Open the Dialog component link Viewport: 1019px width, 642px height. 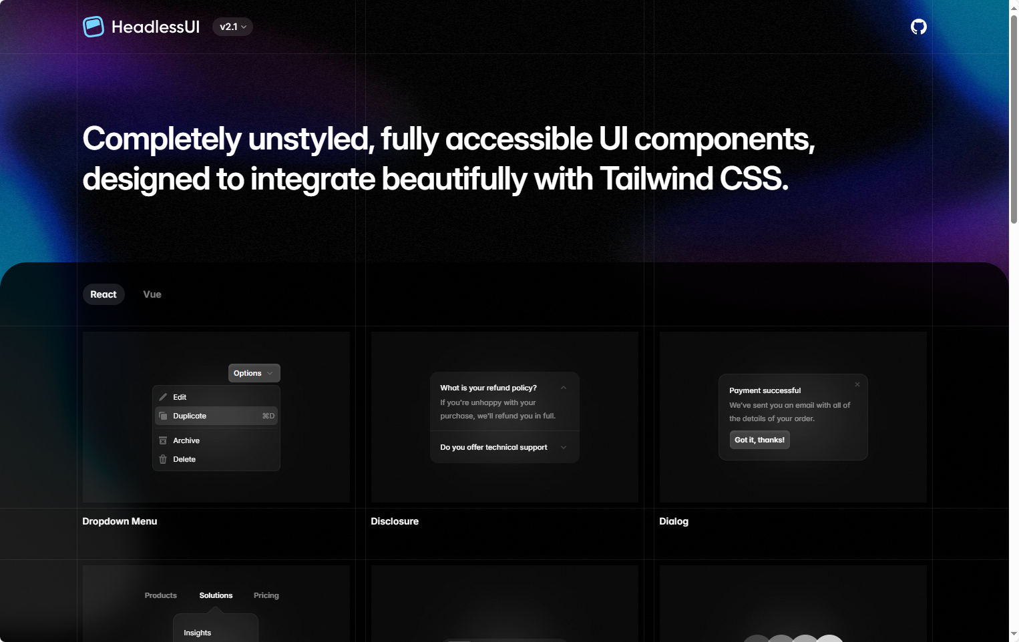674,521
